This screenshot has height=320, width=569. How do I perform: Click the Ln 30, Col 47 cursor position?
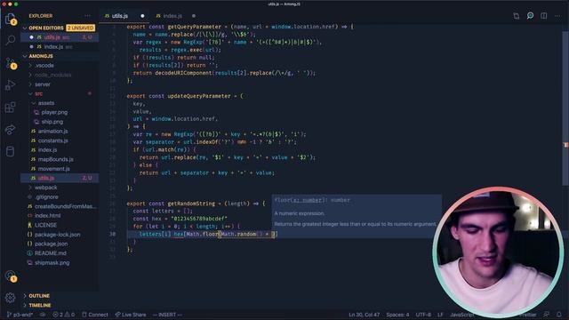364,315
